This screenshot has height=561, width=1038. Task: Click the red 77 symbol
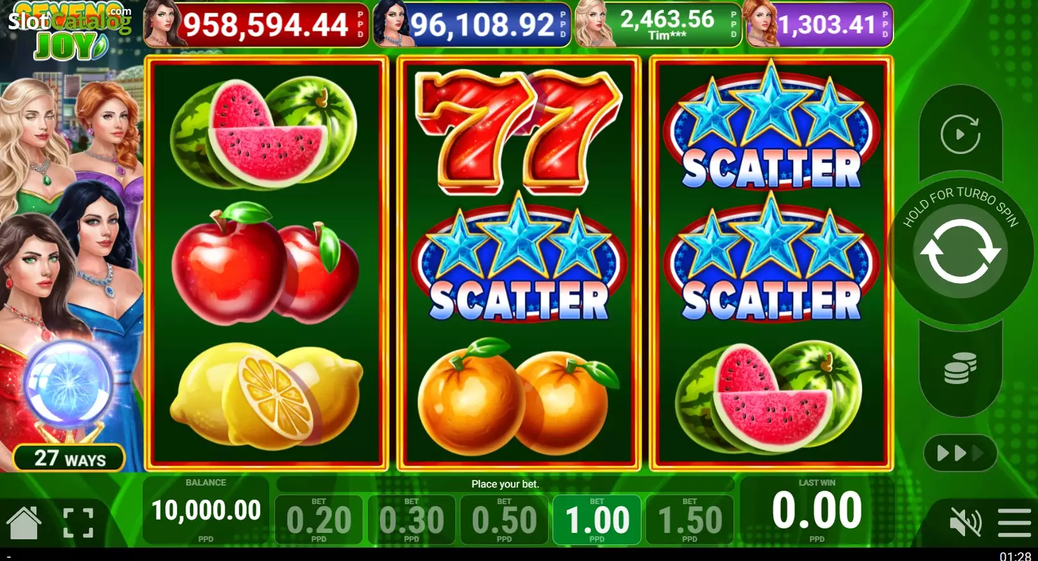coord(518,131)
